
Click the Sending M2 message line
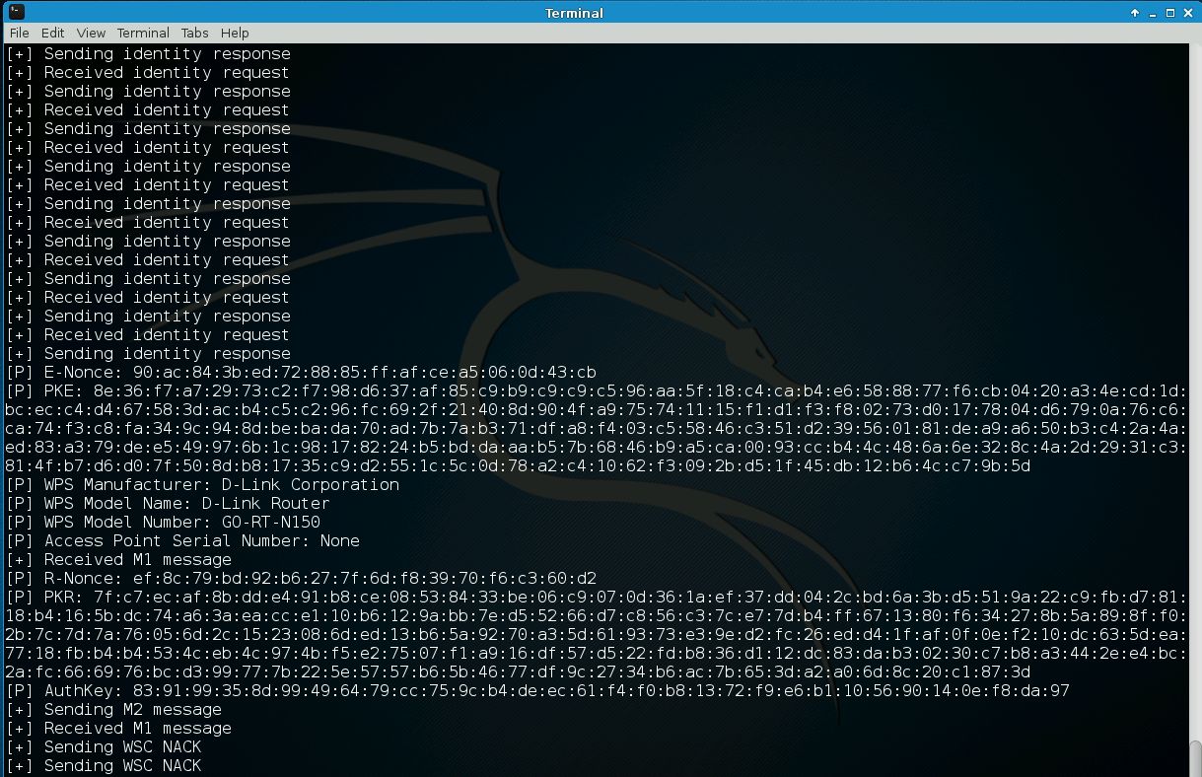[113, 709]
